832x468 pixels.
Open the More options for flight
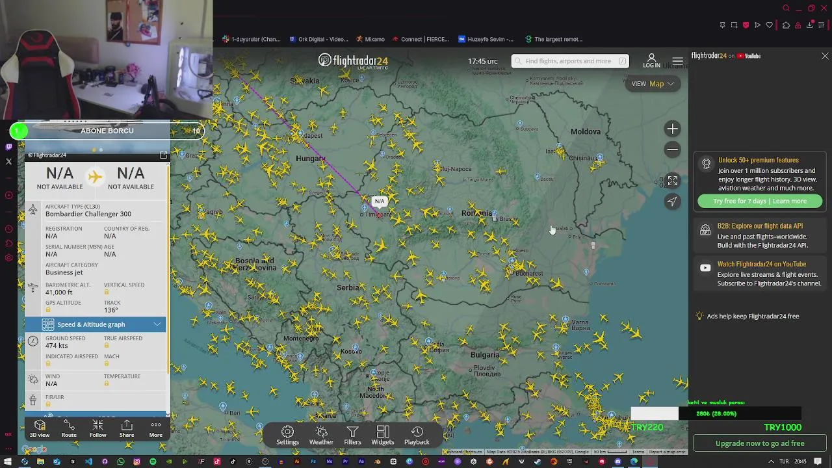click(156, 428)
